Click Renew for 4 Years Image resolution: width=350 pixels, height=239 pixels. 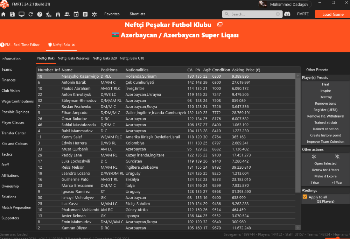coord(325,170)
